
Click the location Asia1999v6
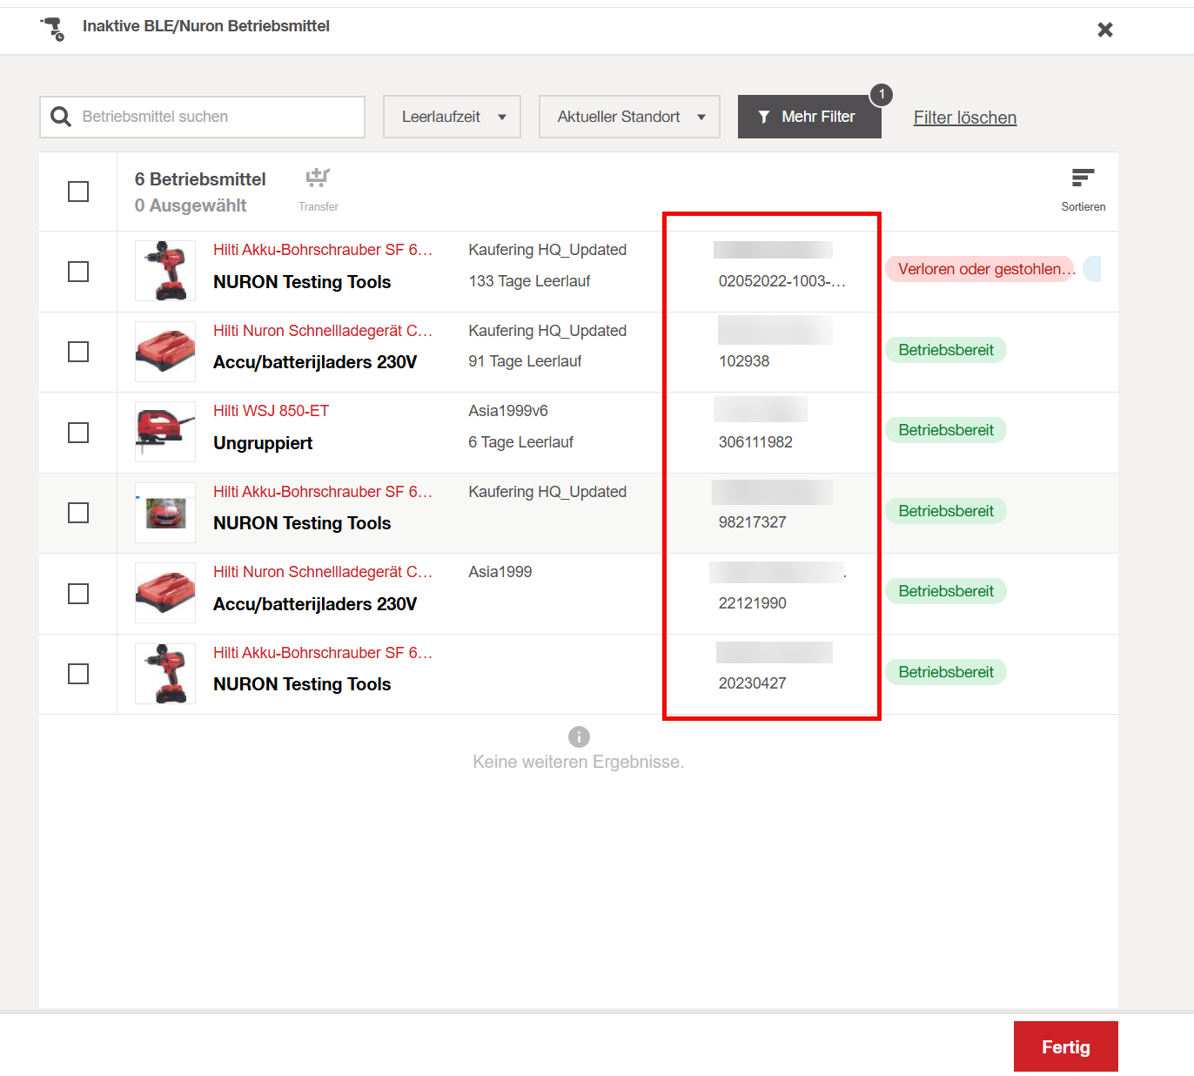click(508, 411)
